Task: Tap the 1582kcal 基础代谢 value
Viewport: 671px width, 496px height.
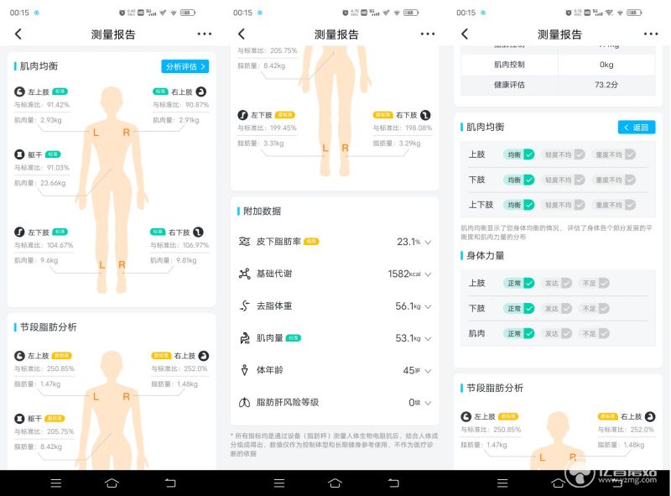Action: (x=404, y=274)
